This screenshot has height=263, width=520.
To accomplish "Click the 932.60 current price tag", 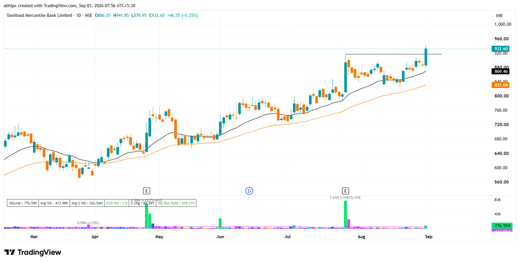I will click(x=500, y=49).
